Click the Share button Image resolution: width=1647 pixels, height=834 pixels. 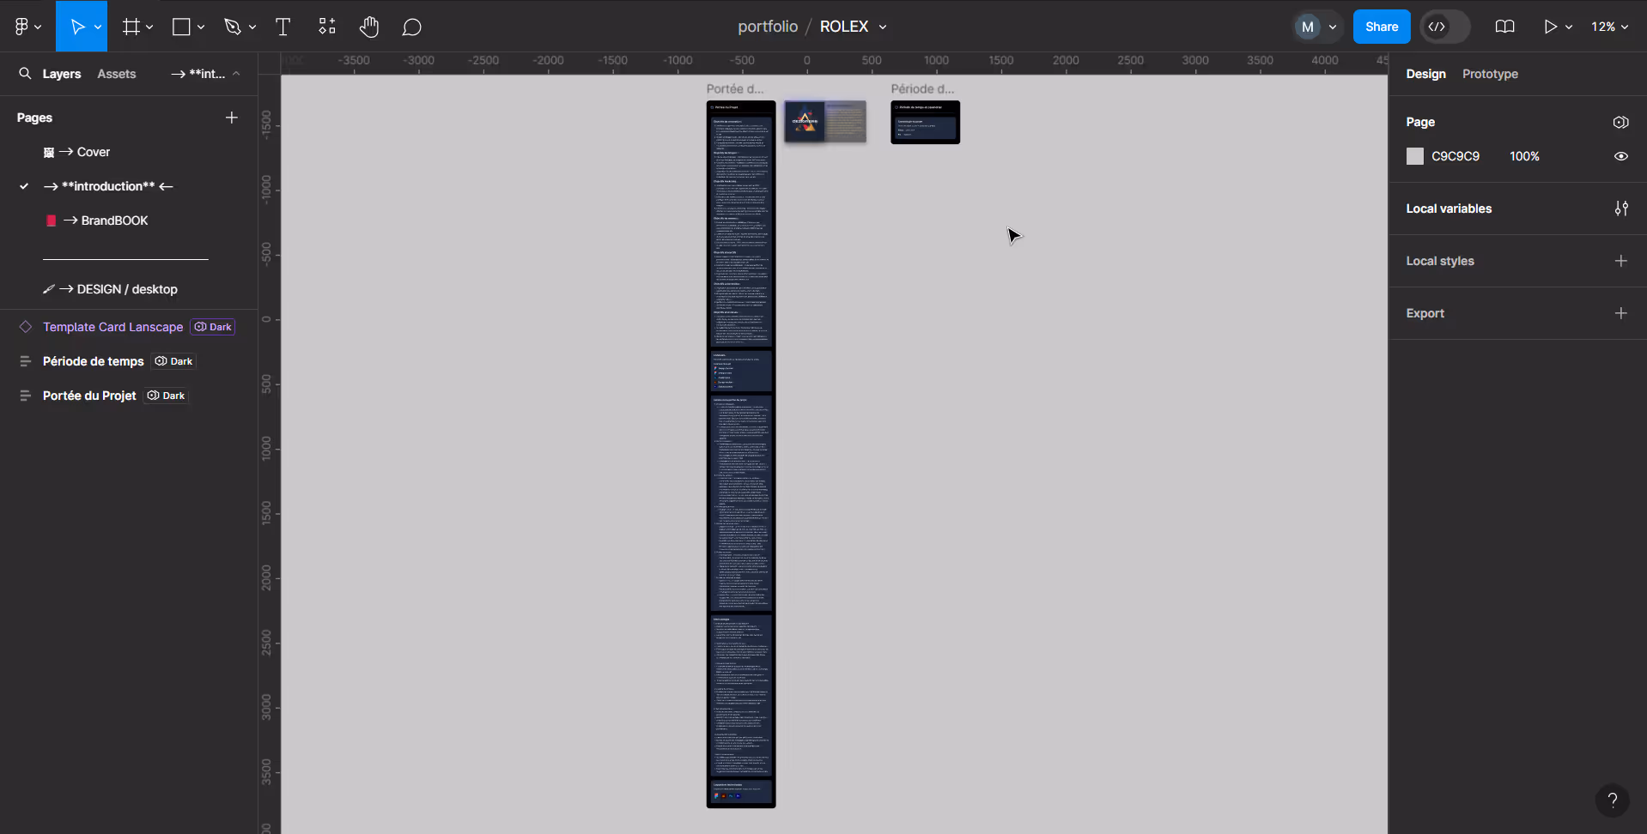pyautogui.click(x=1382, y=27)
